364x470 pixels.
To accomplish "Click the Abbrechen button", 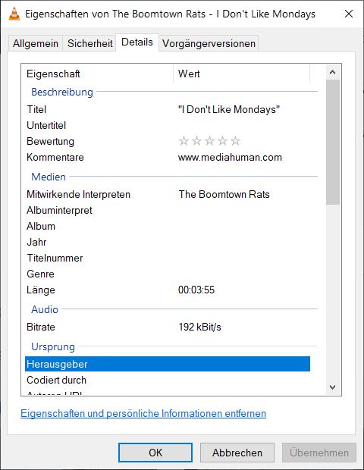I will coord(237,453).
